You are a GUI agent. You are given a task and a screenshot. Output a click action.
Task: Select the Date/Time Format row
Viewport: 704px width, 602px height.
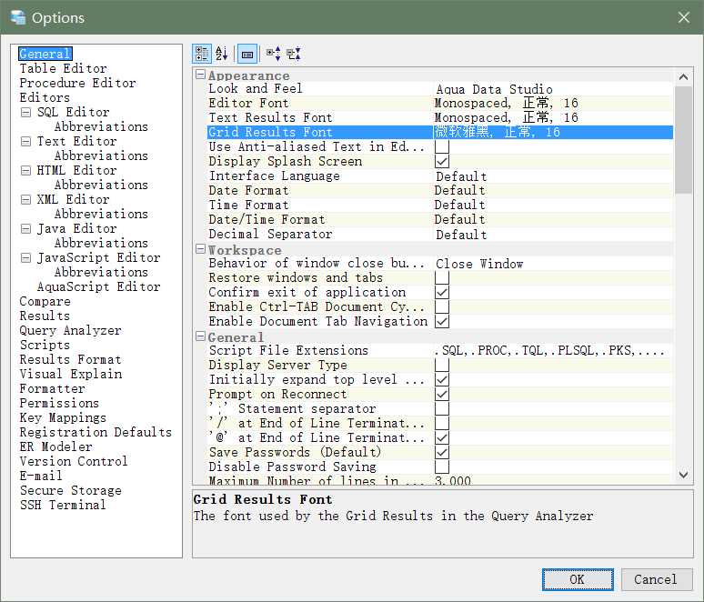[440, 219]
